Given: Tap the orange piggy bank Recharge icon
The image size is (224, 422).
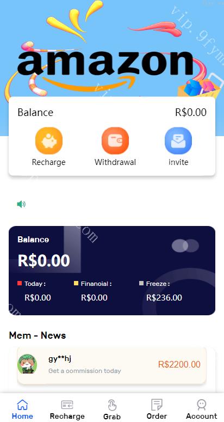Looking at the screenshot, I should click(48, 140).
